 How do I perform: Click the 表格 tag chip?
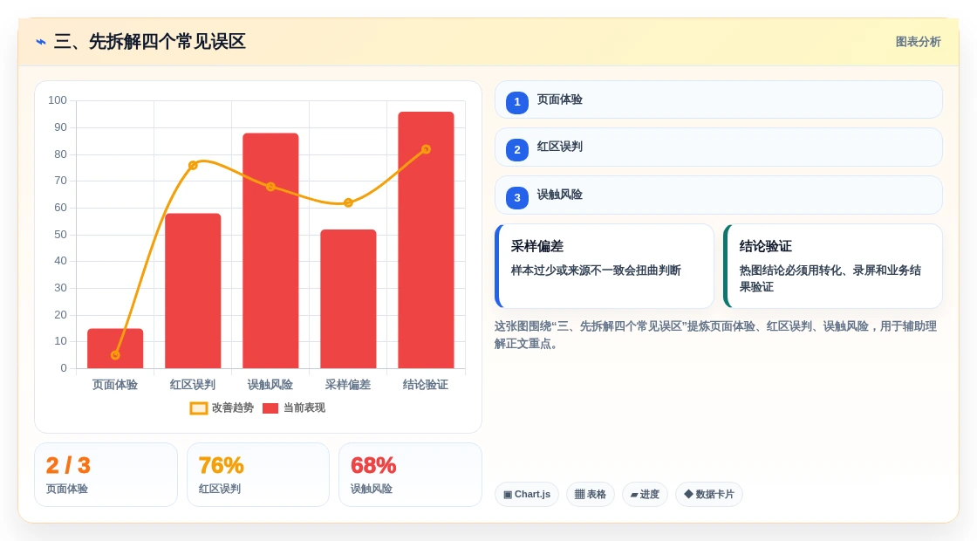pyautogui.click(x=590, y=494)
